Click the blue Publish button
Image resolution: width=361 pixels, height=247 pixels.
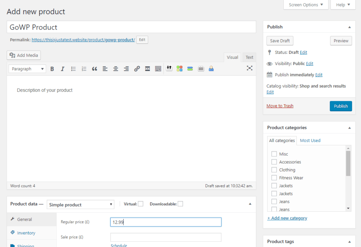click(x=341, y=106)
